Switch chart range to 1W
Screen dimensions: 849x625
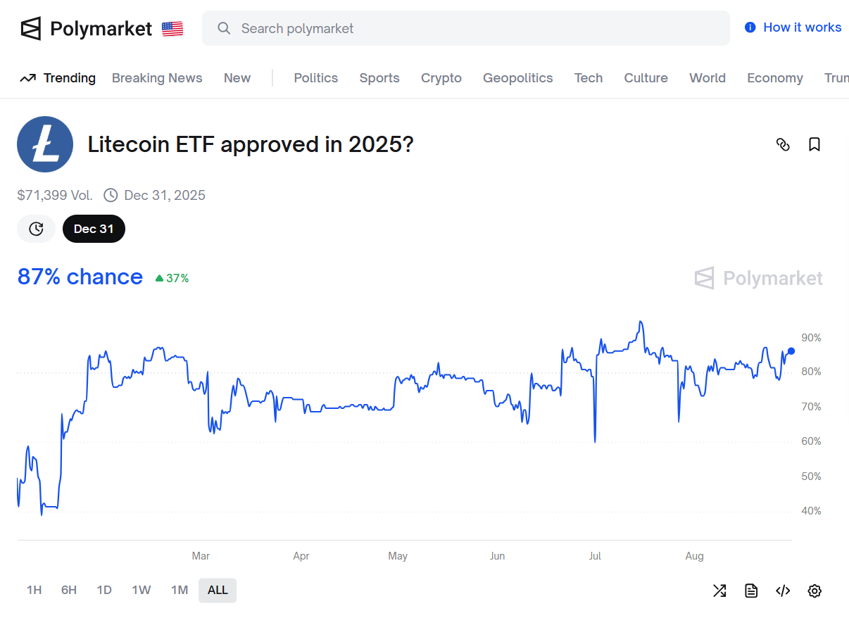point(141,591)
